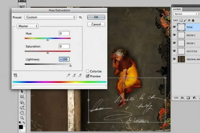This screenshot has height=133, width=200.
Task: Click the Hue slider handle
Action: coord(48,40)
